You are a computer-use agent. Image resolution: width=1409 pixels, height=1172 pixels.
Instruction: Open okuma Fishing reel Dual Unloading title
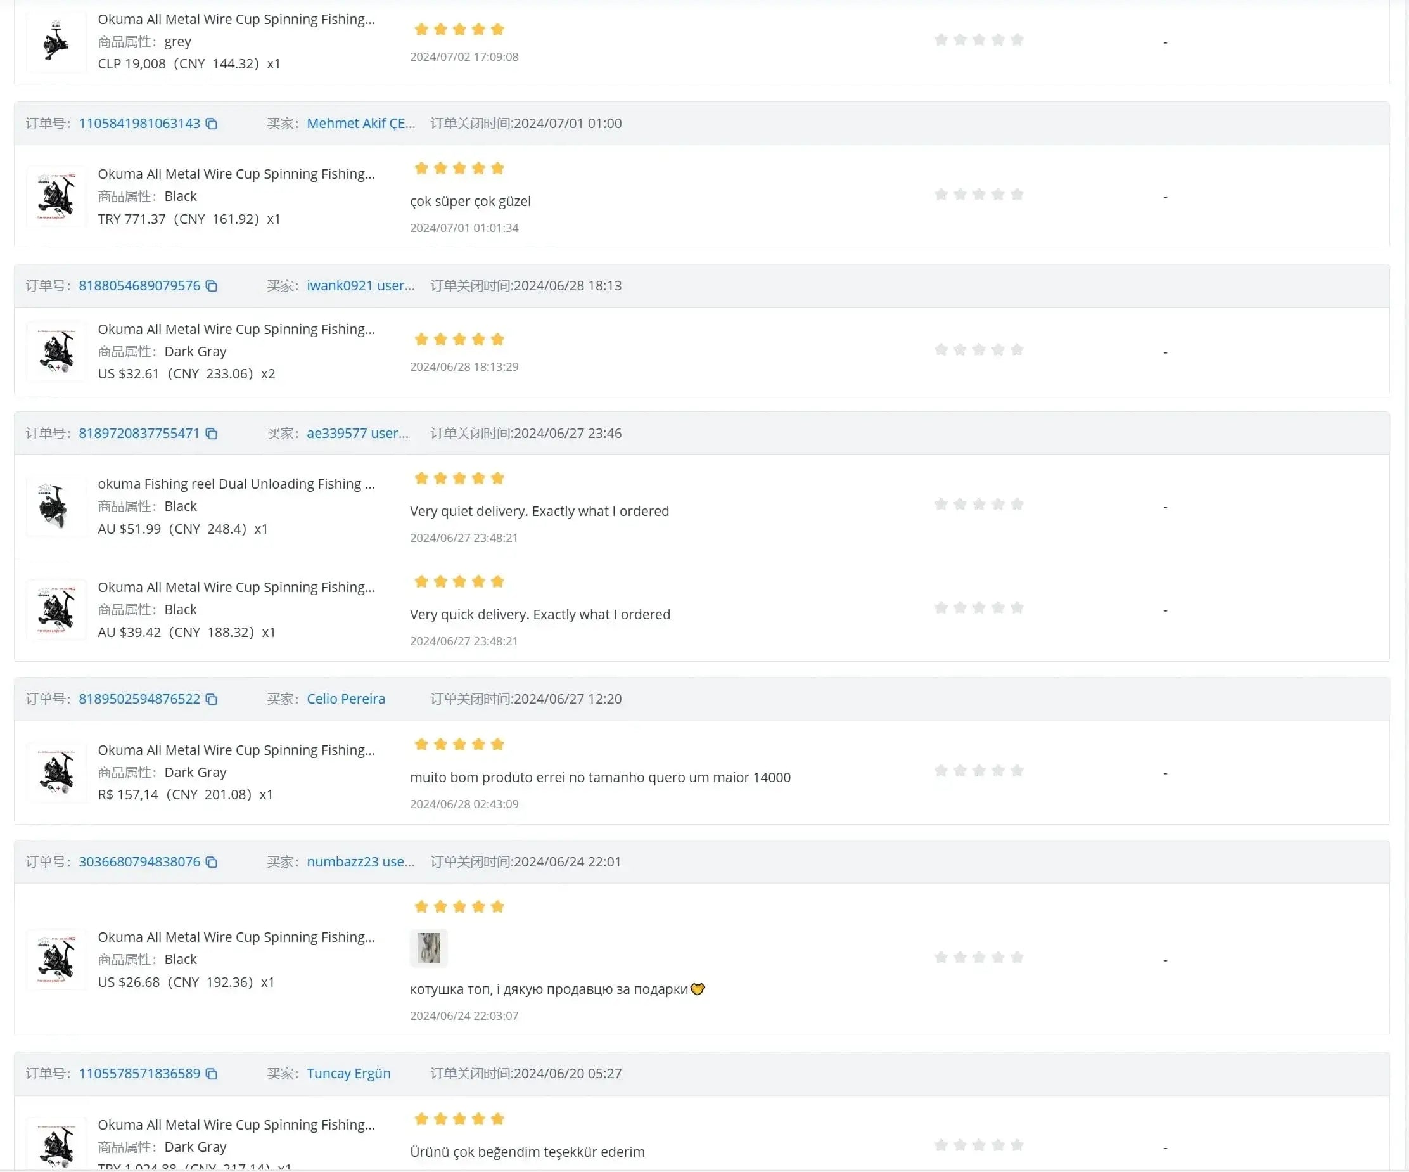tap(236, 484)
